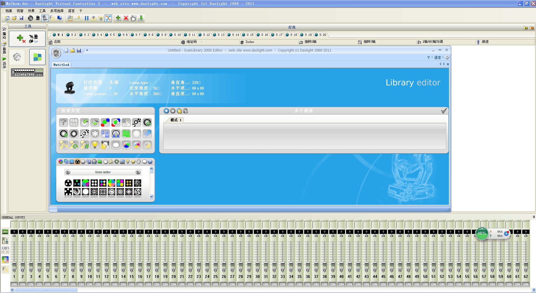Expand the quick access toolbar customize arrow
Image resolution: width=536 pixels, height=293 pixels.
87,50
